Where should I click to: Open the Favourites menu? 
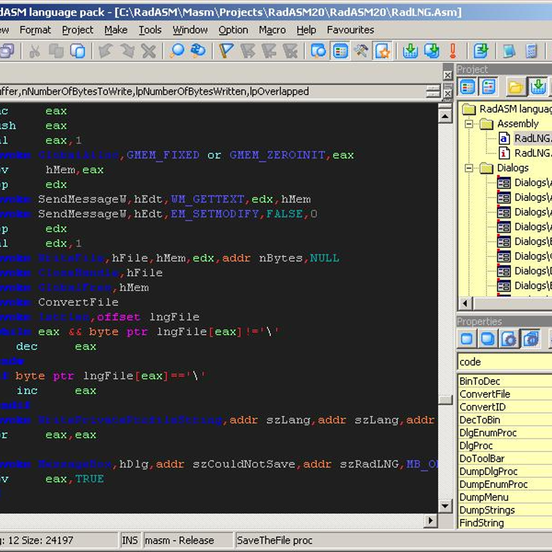[350, 30]
